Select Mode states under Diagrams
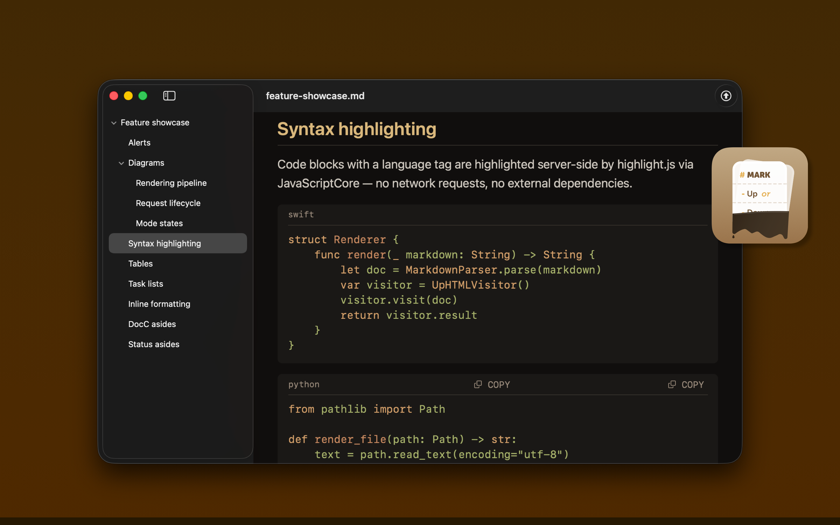This screenshot has height=525, width=840. [x=159, y=223]
